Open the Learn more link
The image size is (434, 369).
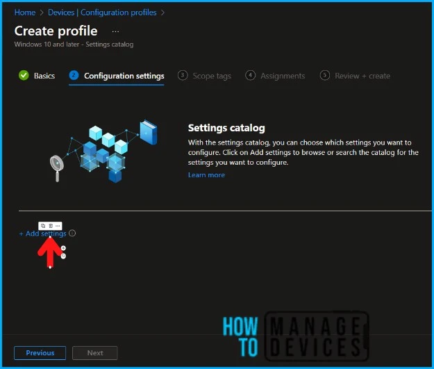coord(206,175)
